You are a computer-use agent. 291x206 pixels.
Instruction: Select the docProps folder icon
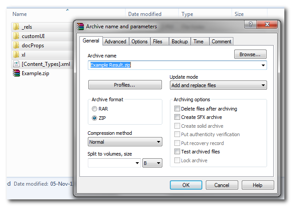16,46
